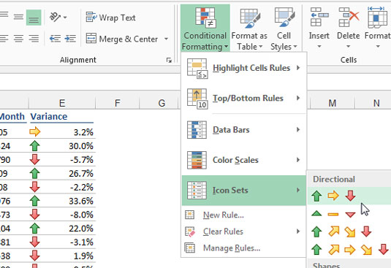
Task: Increase indent in Alignment group
Action: 70,39
